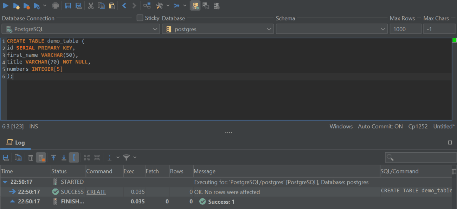Save the current SQL script
The width and height of the screenshot is (457, 209).
[x=69, y=6]
